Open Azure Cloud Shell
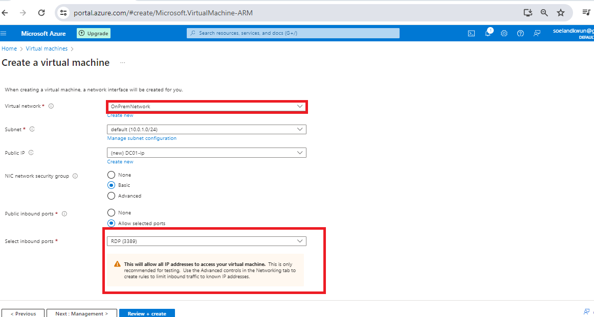This screenshot has width=594, height=317. click(x=471, y=33)
